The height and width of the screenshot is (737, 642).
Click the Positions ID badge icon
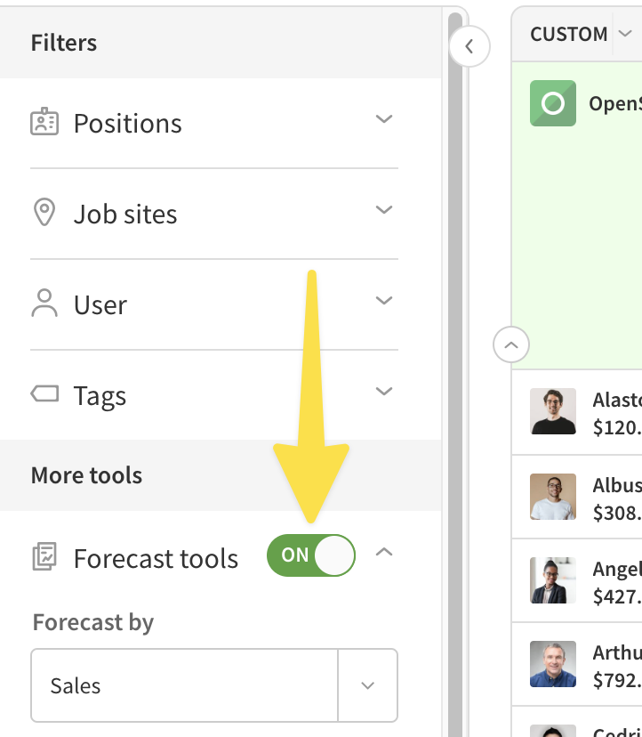pos(44,122)
